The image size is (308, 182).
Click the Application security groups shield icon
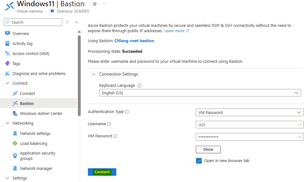(x=15, y=156)
